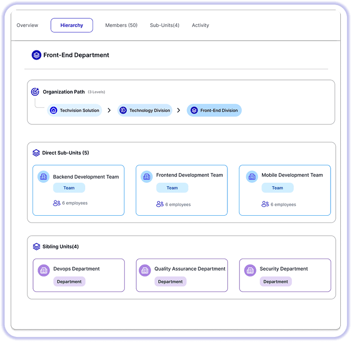Open the Quality Assurance Department card
The width and height of the screenshot is (352, 342).
click(x=182, y=275)
